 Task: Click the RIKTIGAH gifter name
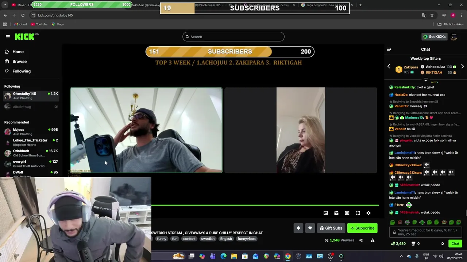[434, 72]
